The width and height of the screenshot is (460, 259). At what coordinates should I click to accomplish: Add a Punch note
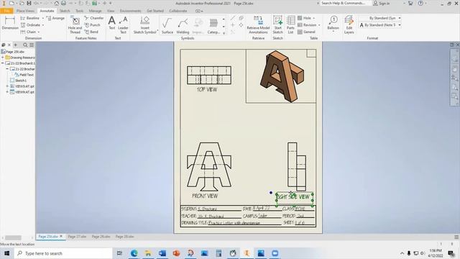coord(93,25)
